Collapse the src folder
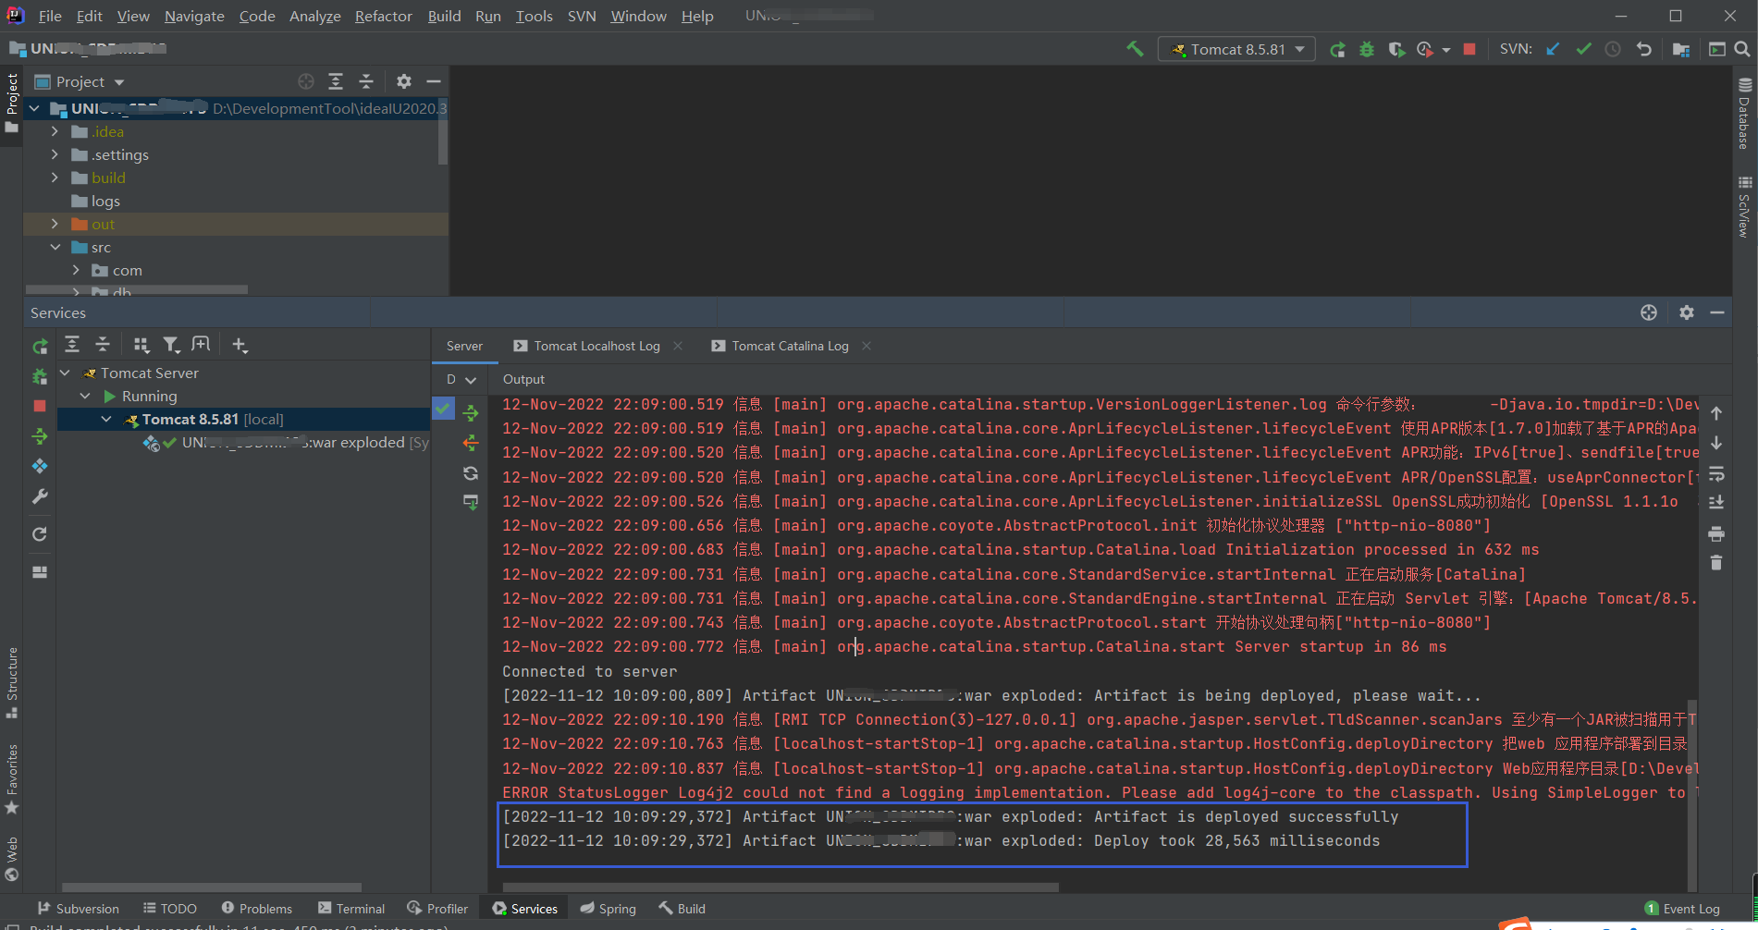The width and height of the screenshot is (1758, 930). pos(55,247)
